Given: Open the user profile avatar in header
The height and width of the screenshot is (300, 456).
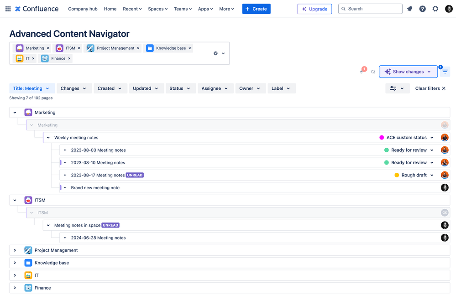Looking at the screenshot, I should [449, 9].
